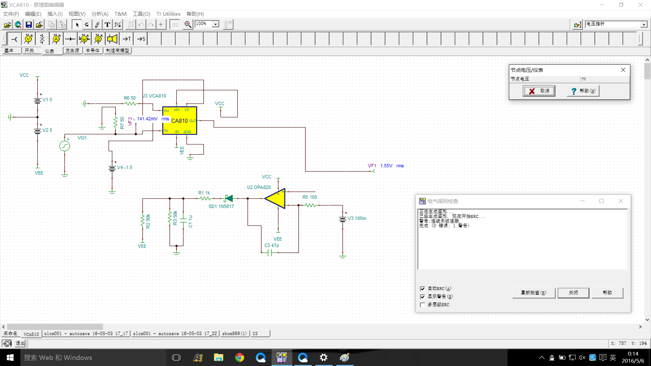Click the zoom magnifier icon

click(188, 24)
